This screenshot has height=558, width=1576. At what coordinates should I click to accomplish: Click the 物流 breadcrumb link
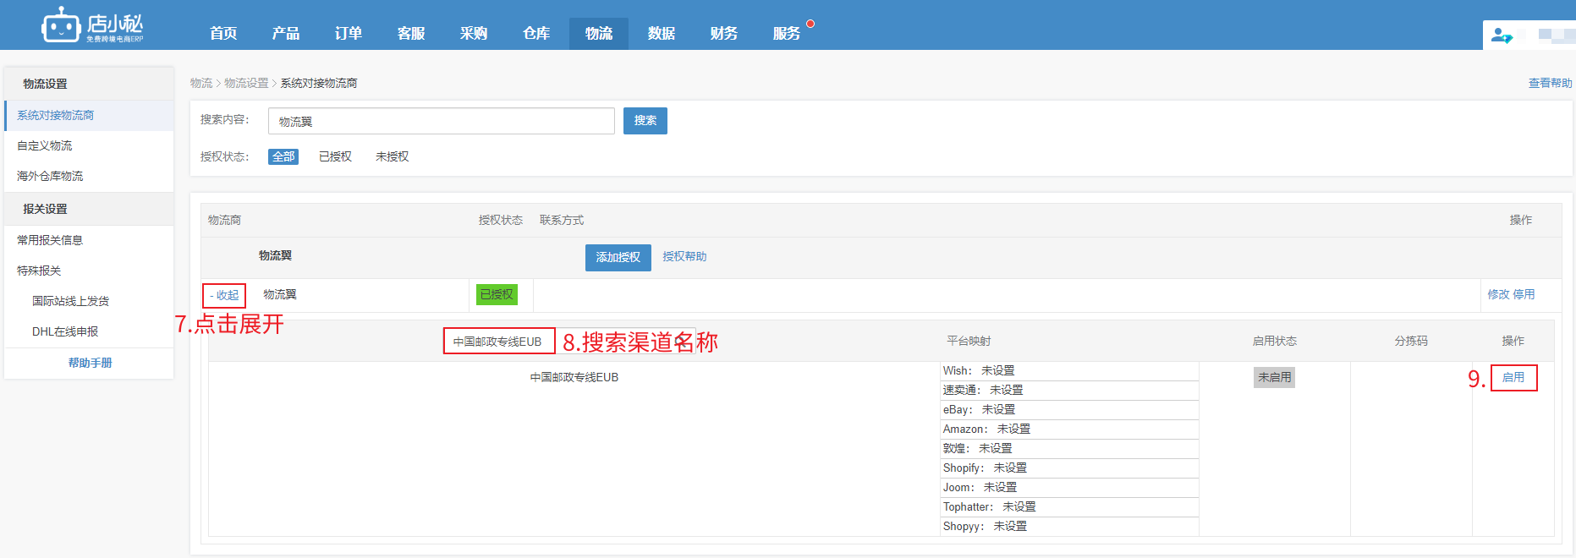[x=201, y=83]
